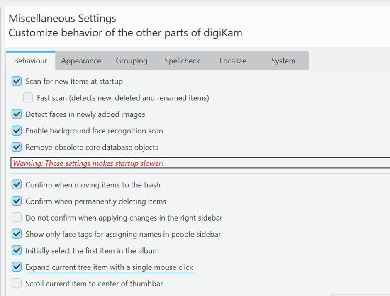Toggle Show only face tags in people sidebar

click(x=17, y=234)
